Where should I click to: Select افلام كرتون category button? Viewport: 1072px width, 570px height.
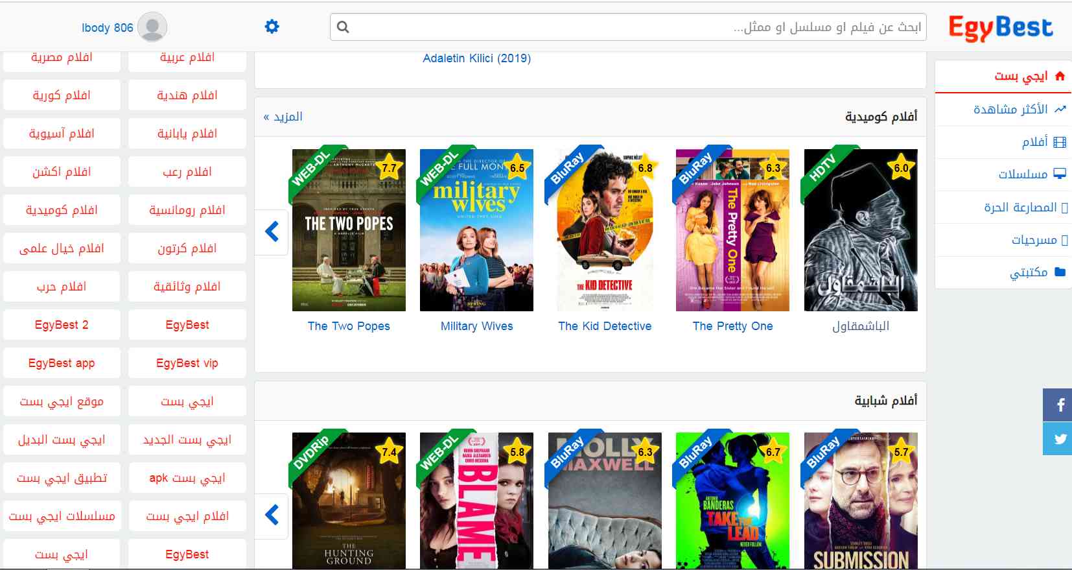[x=187, y=248]
